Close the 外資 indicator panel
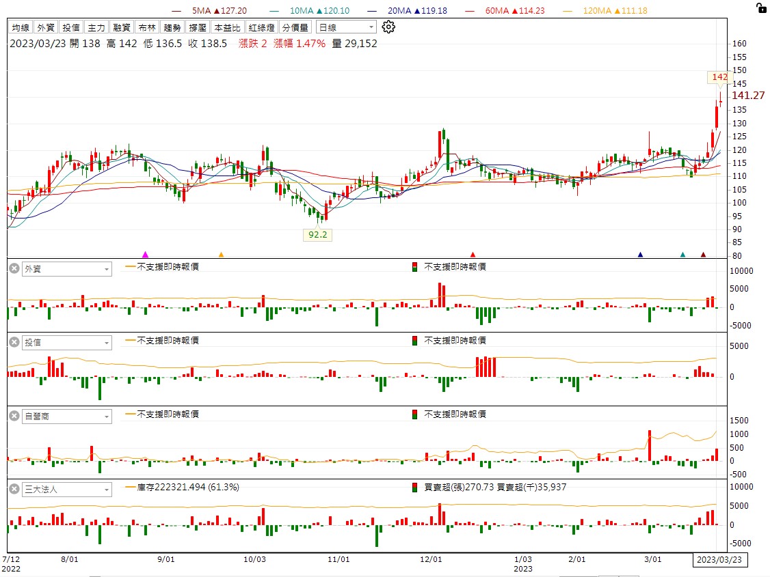 tap(14, 269)
